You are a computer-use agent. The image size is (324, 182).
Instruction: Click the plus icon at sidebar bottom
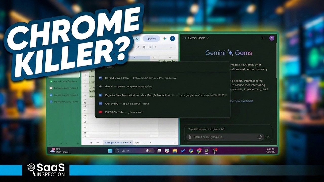(x=78, y=143)
